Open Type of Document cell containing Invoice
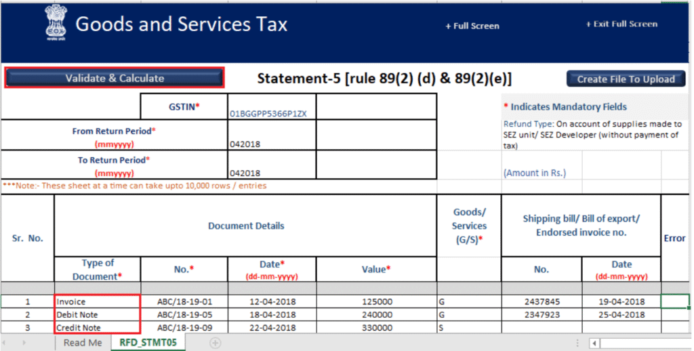Viewport: 694px width, 351px height. click(x=97, y=302)
